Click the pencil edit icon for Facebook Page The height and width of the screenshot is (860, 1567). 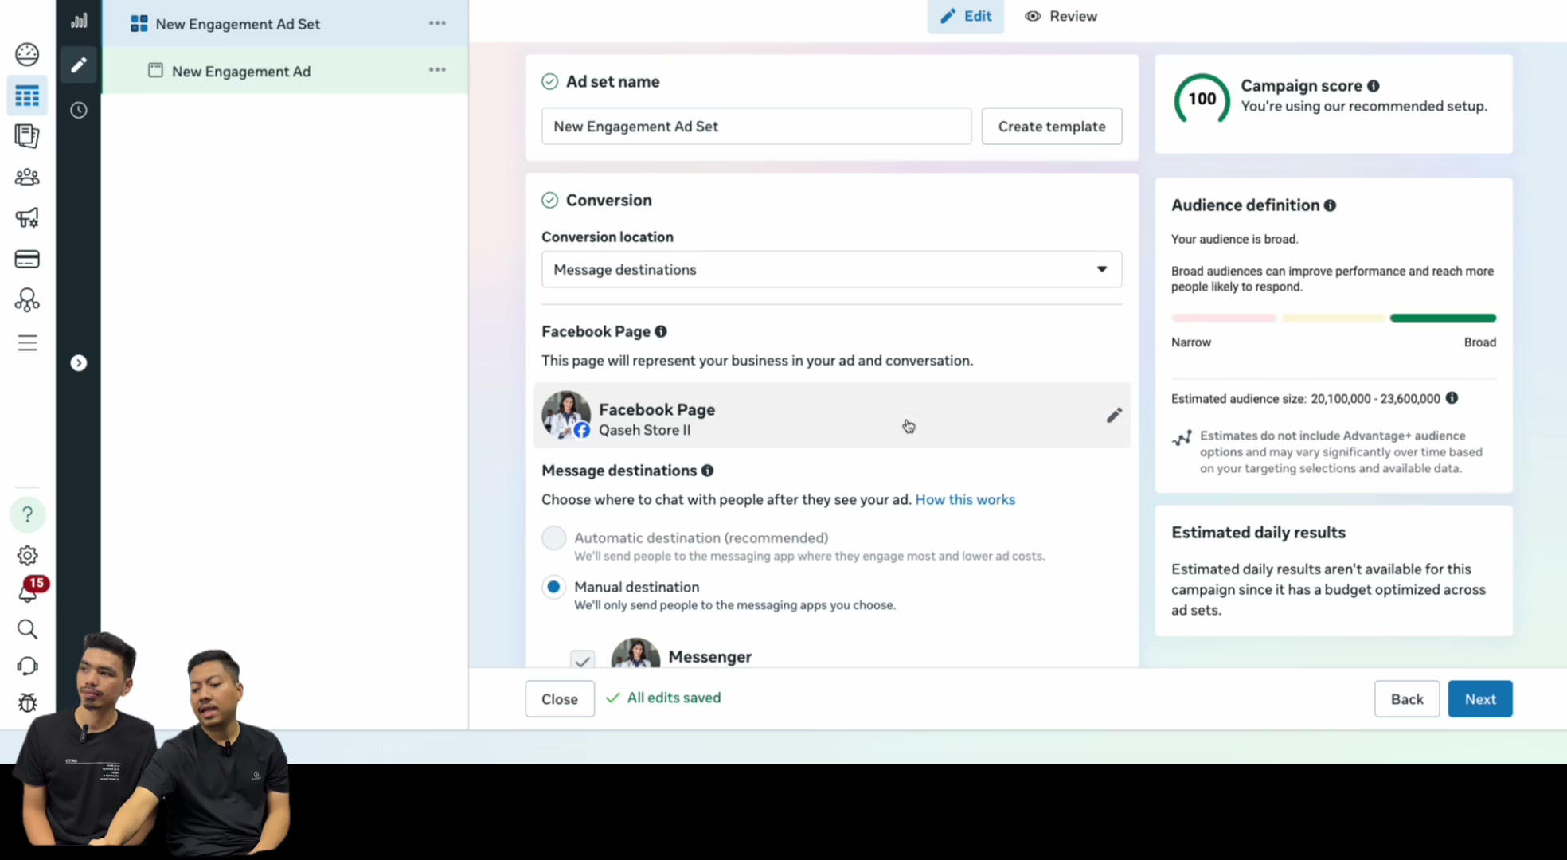pyautogui.click(x=1114, y=415)
